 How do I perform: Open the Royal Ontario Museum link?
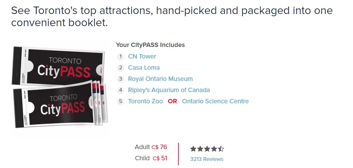160,79
